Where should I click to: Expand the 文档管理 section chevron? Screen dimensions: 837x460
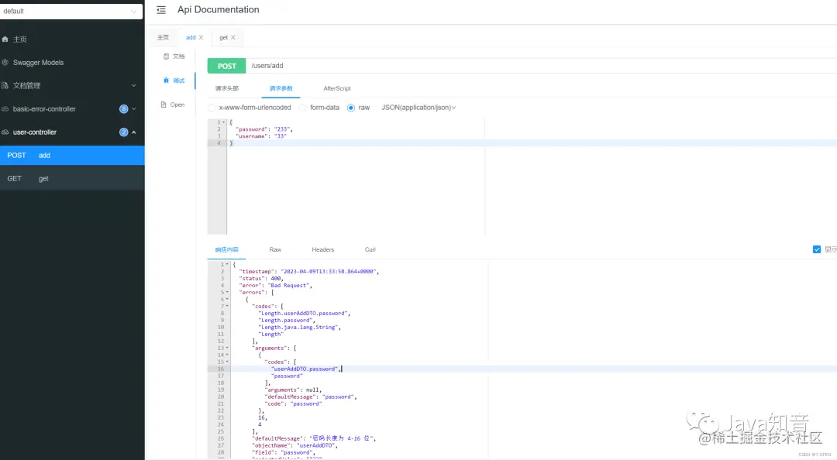pos(134,85)
